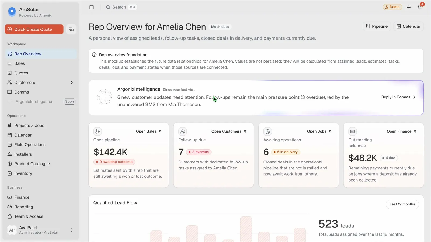This screenshot has width=431, height=242.
Task: Click the signpost icon beside Demo
Action: pos(409,7)
